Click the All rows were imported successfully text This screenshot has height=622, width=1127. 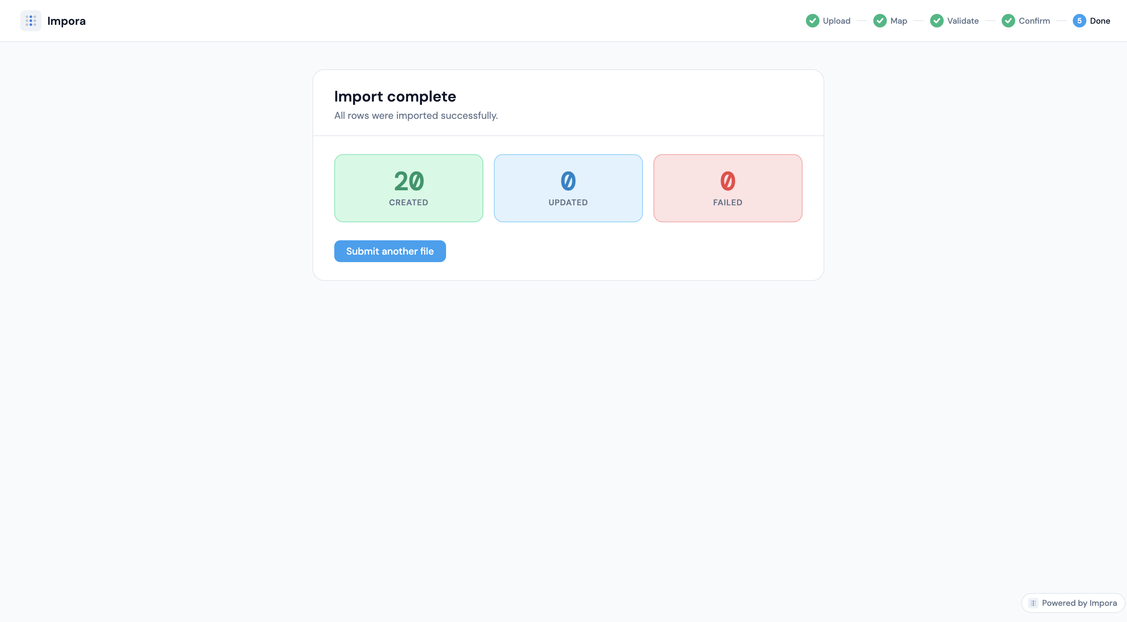pyautogui.click(x=416, y=115)
